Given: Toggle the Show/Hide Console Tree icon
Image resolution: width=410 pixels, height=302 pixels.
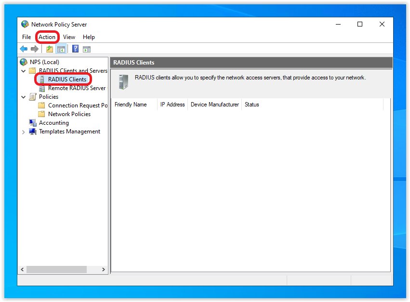Looking at the screenshot, I should [x=61, y=49].
